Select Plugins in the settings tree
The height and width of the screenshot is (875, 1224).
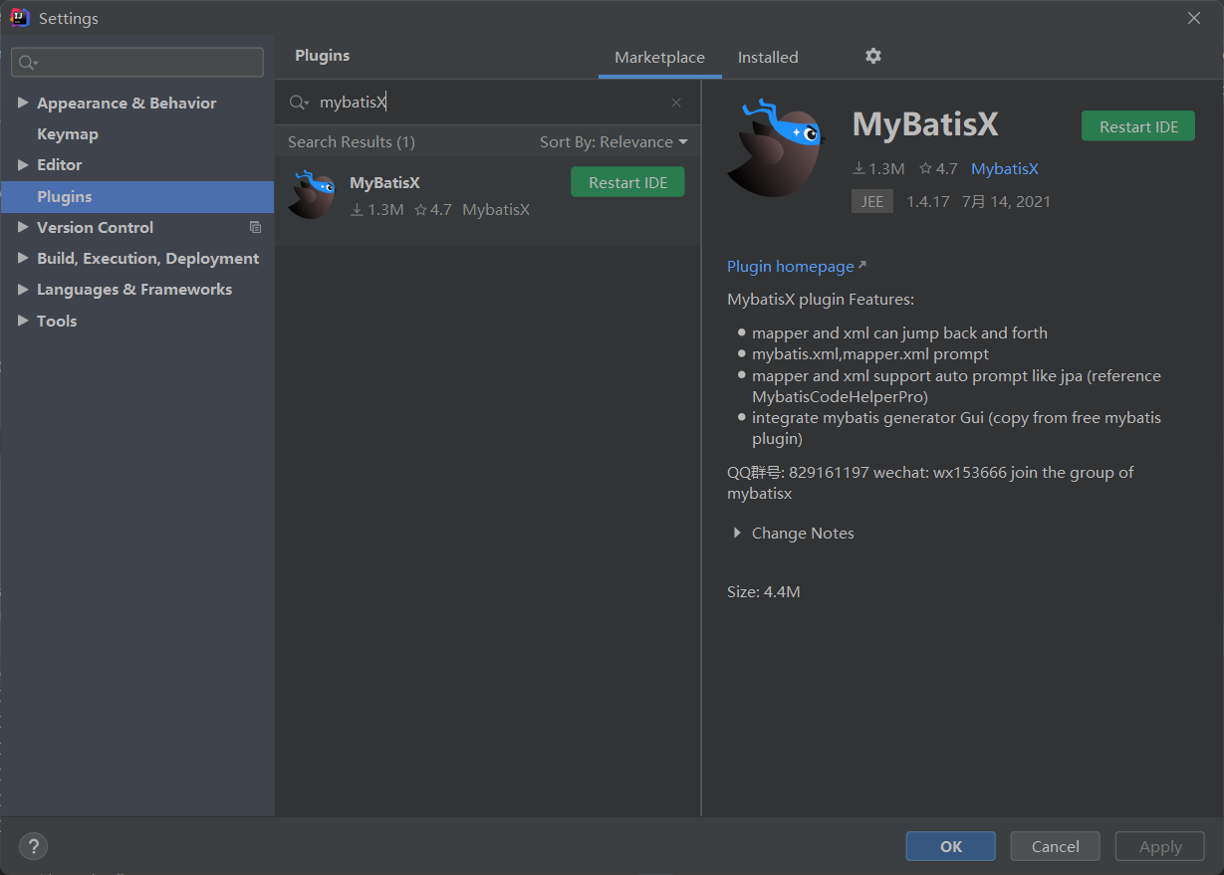137,196
